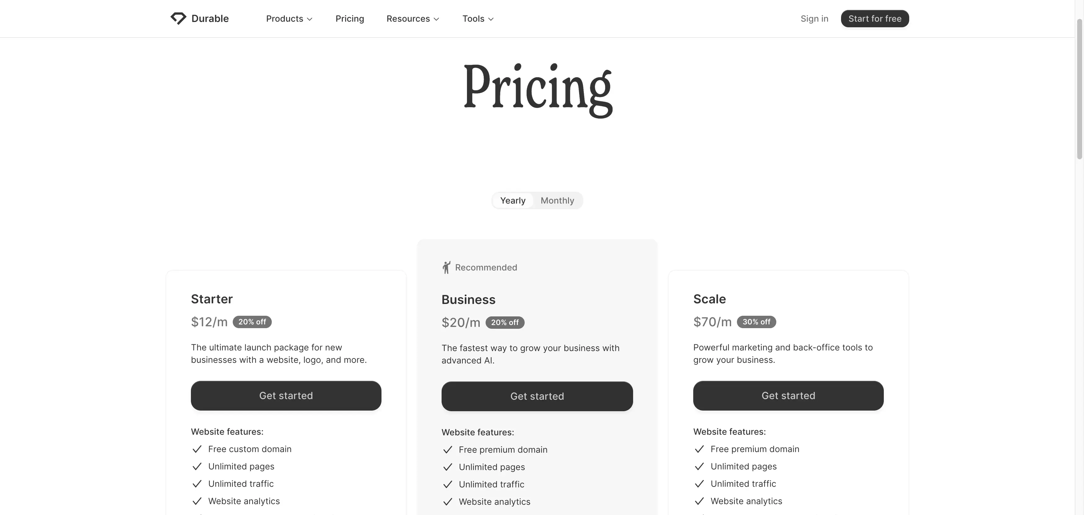1084x515 pixels.
Task: Click the Durable diamond logo icon
Action: [x=178, y=18]
